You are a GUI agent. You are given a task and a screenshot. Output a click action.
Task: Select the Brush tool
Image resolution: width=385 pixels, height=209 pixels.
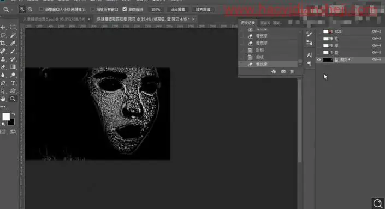13,51
